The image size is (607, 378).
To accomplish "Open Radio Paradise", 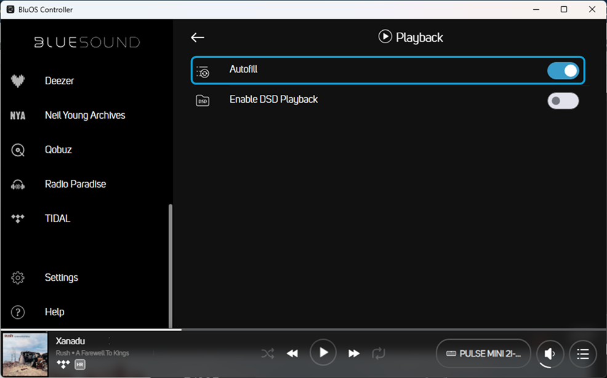I will pyautogui.click(x=75, y=184).
